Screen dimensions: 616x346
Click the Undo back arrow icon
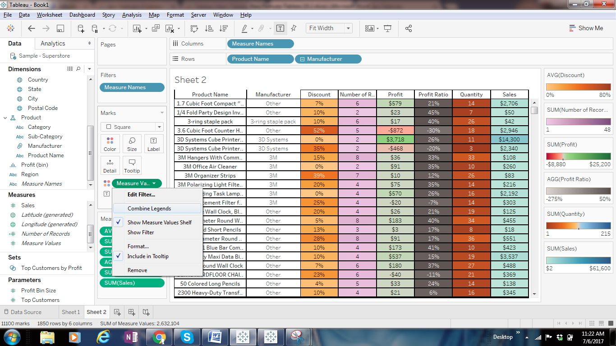(x=31, y=28)
